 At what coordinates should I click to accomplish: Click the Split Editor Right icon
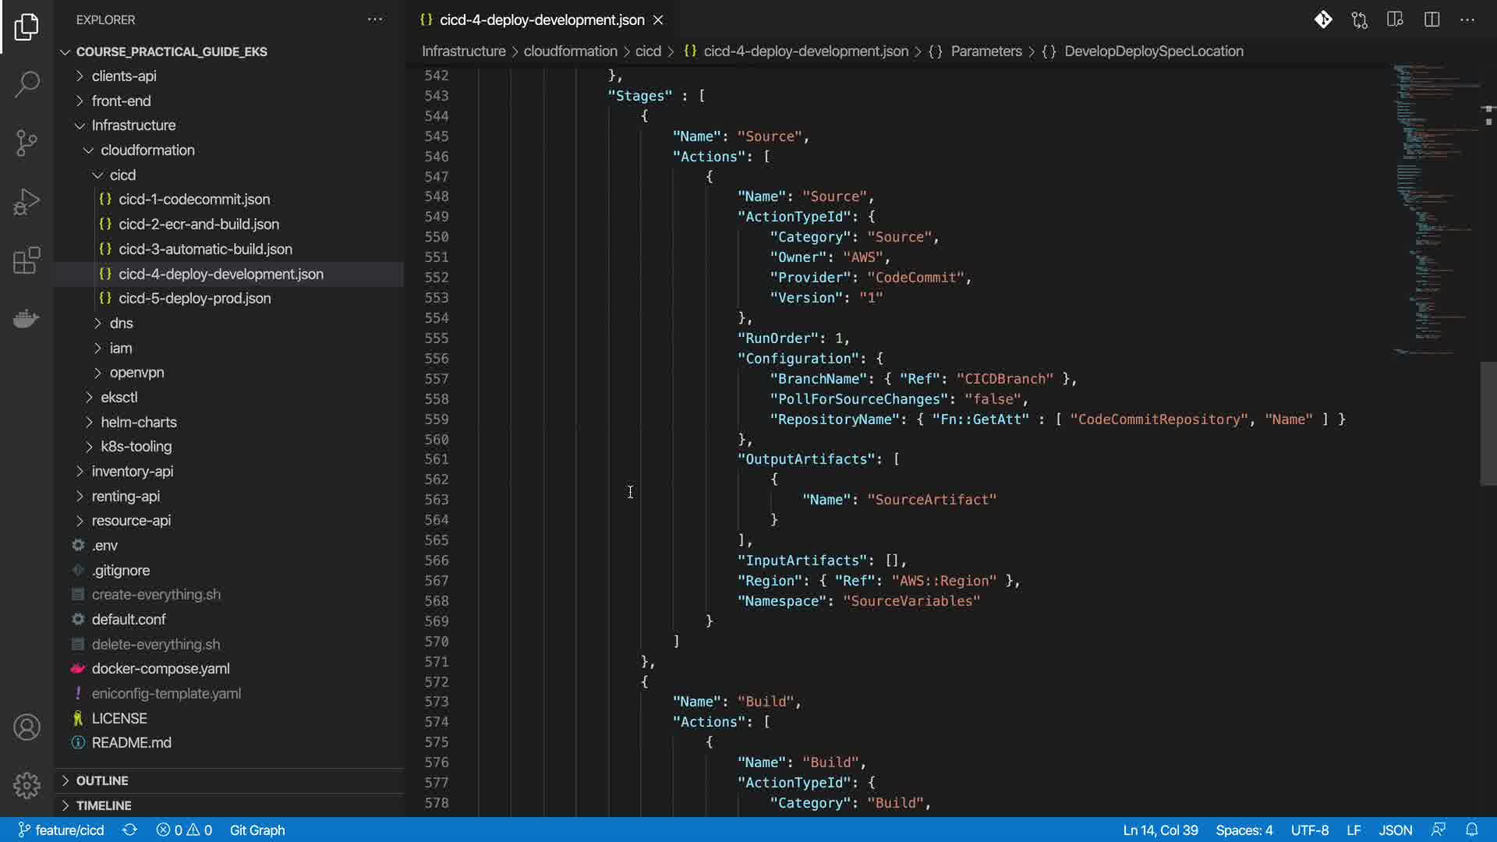pyautogui.click(x=1432, y=19)
